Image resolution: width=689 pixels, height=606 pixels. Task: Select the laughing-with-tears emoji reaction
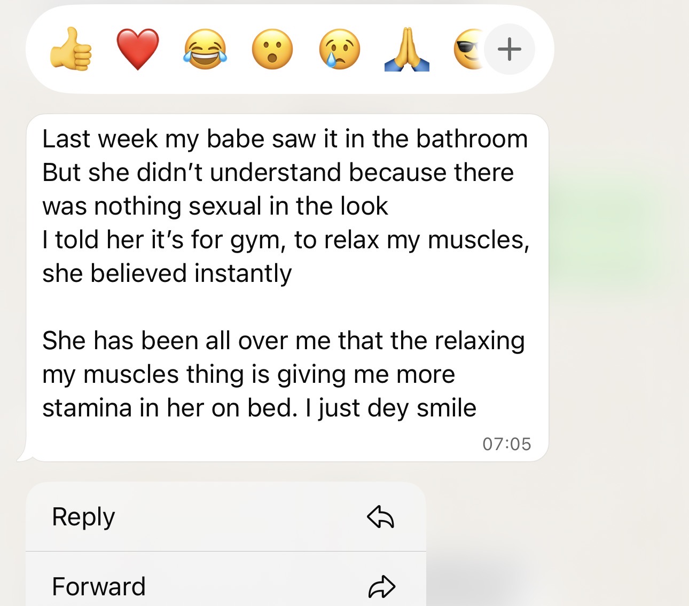(204, 49)
